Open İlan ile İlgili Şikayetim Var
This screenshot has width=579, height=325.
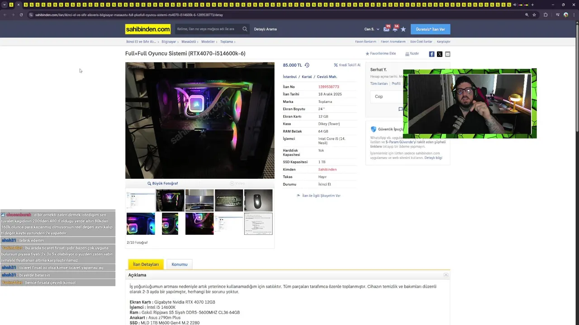click(318, 196)
